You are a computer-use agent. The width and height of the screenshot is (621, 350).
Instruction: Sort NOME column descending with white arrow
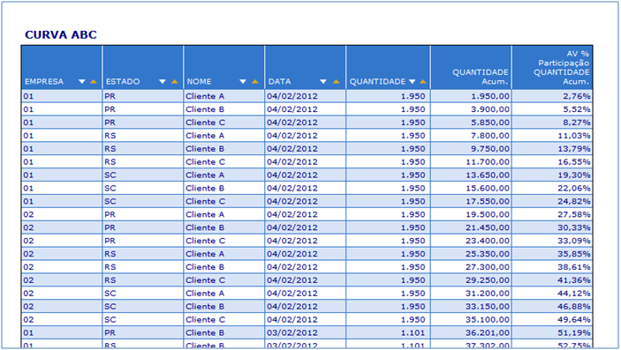[243, 82]
